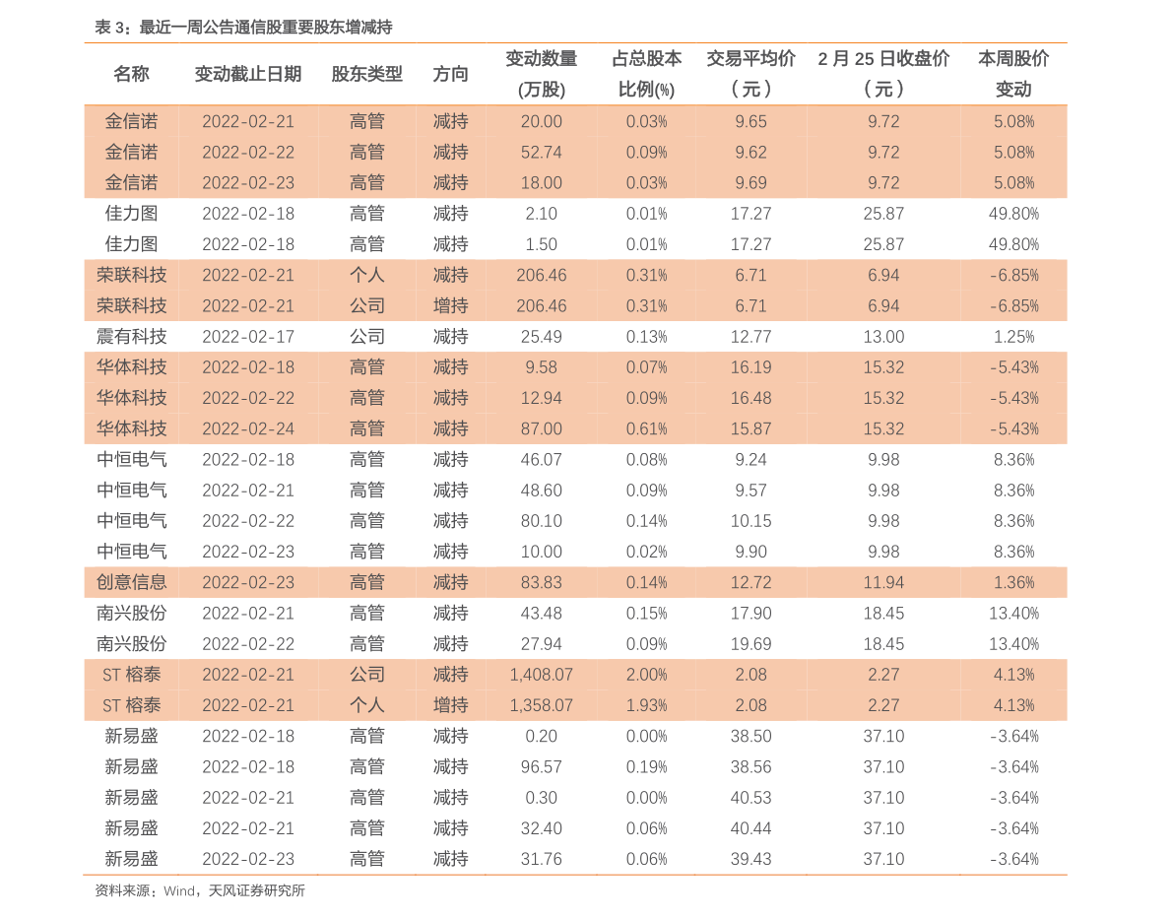Select the 本周股价变动 column header
This screenshot has height=918, width=1173.
click(x=1013, y=74)
